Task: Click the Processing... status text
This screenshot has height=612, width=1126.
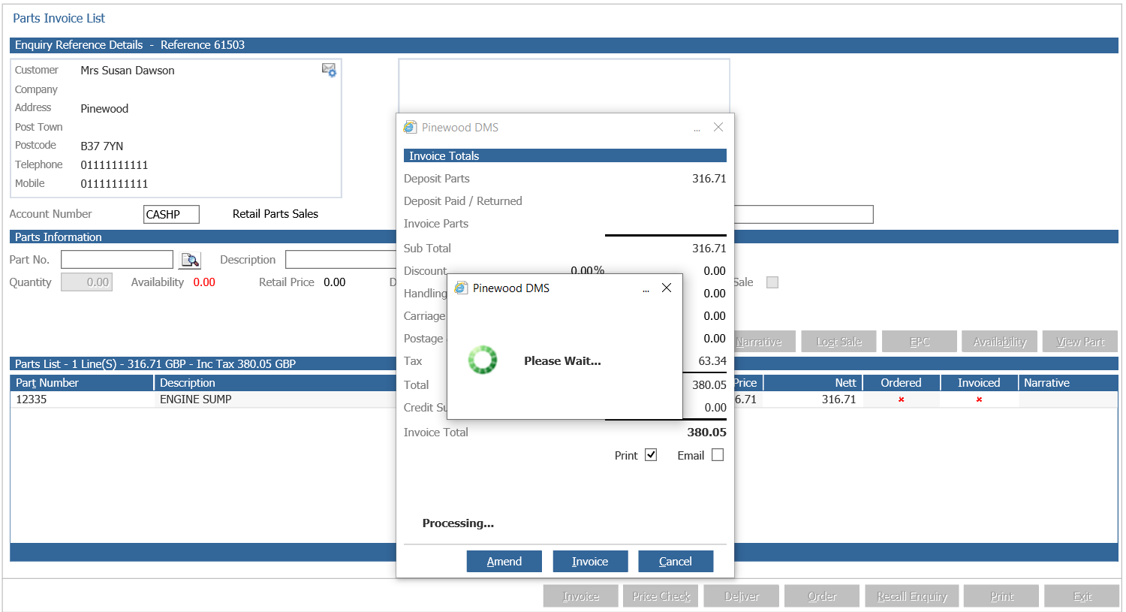Action: point(458,523)
